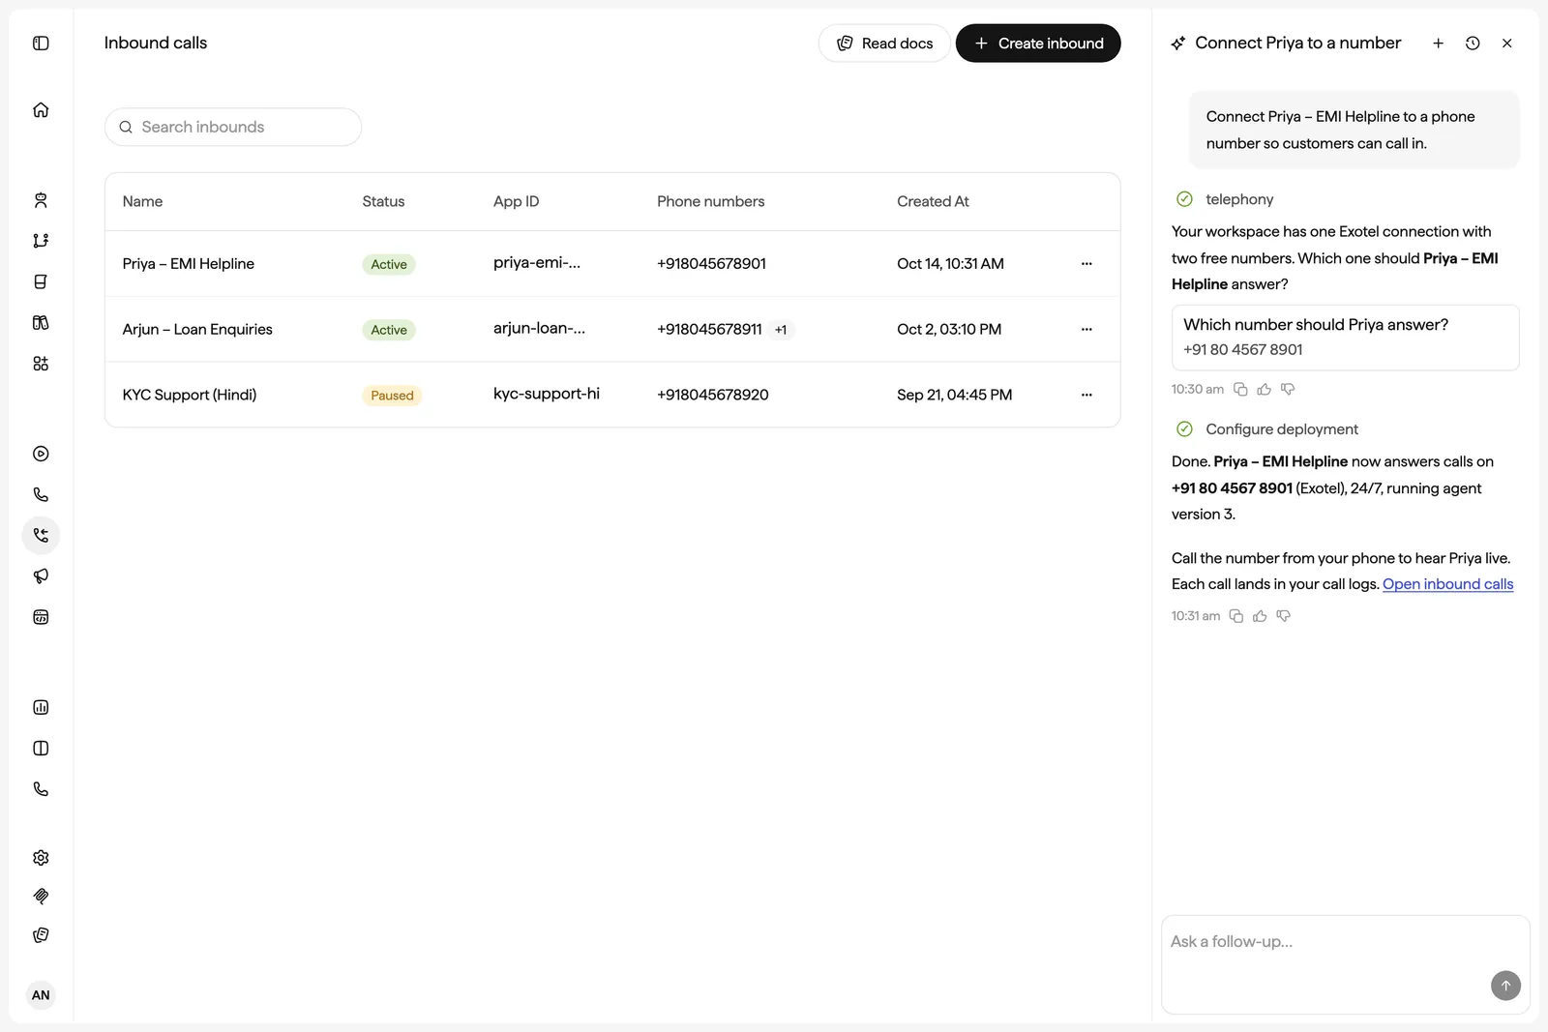
Task: Copy the 10:31 am assistant message
Action: click(x=1236, y=616)
